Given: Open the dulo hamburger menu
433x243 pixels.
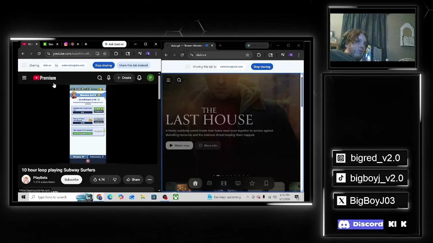Looking at the screenshot, I should tap(168, 80).
